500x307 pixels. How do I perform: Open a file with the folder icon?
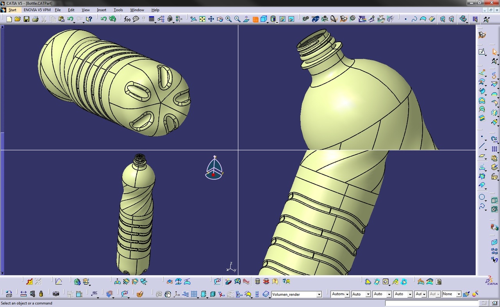point(18,19)
